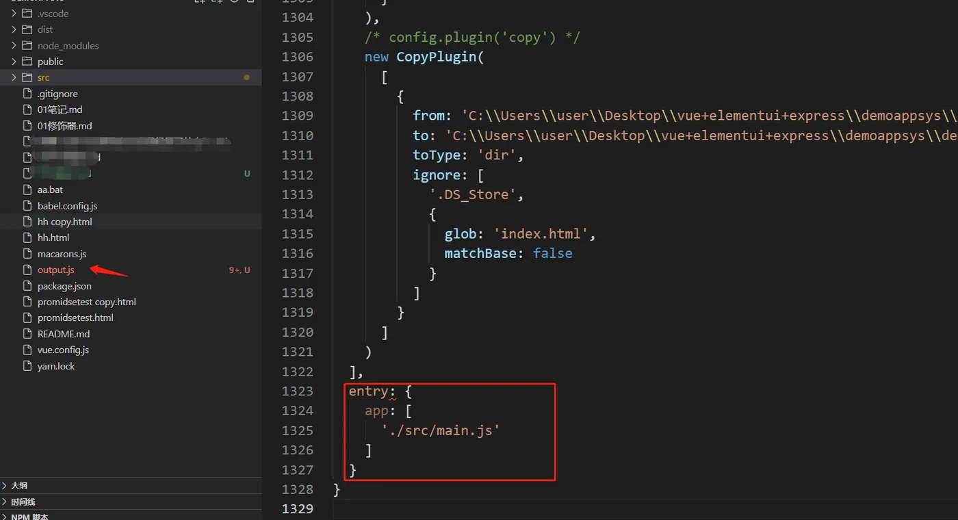
Task: Click the 'matchBase: false' line
Action: [508, 253]
